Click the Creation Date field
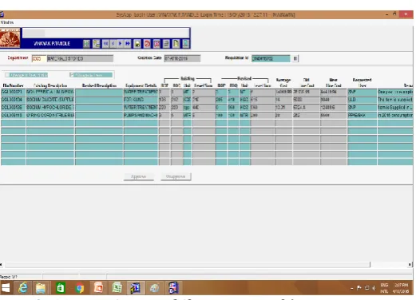416x300 pixels. 182,58
